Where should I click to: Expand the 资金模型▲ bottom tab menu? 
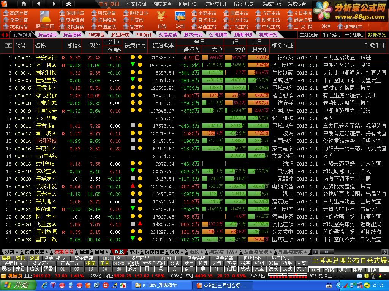tap(36, 252)
